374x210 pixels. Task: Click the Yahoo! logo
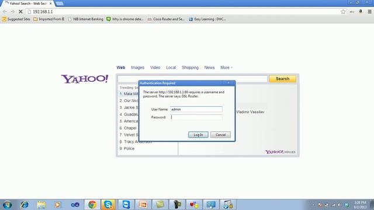[x=85, y=79]
